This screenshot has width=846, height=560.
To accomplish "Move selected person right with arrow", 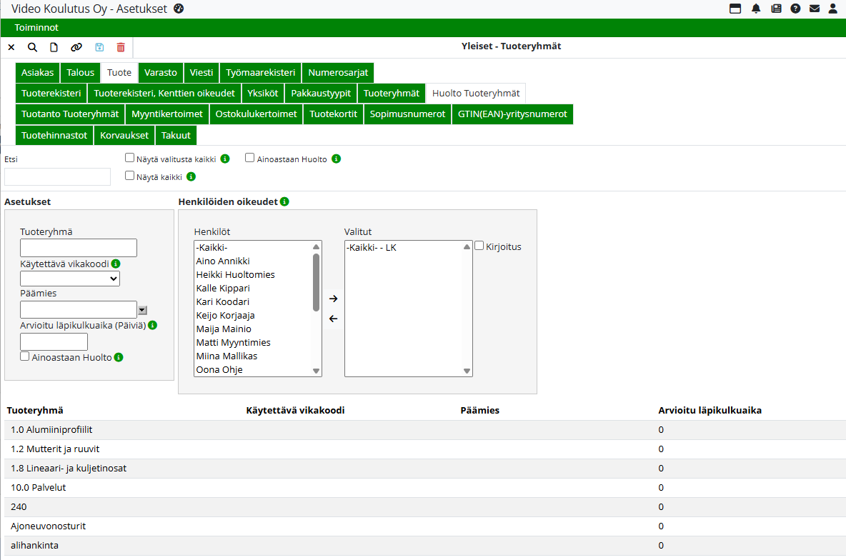I will (333, 299).
